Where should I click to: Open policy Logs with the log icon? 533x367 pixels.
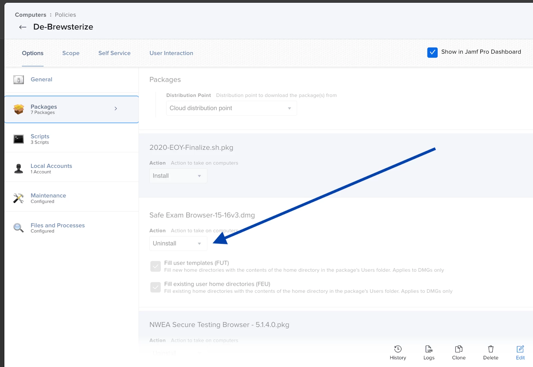point(429,349)
